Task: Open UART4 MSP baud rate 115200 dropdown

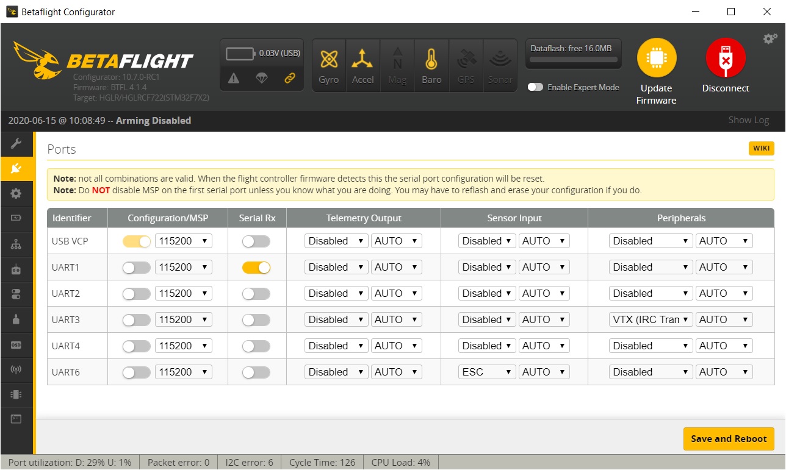Action: pos(184,346)
